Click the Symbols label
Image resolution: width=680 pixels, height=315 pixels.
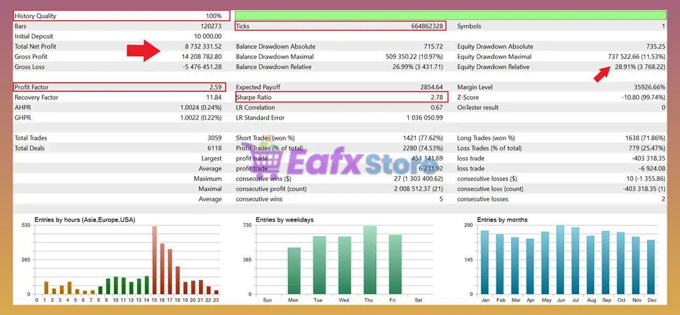pos(469,26)
